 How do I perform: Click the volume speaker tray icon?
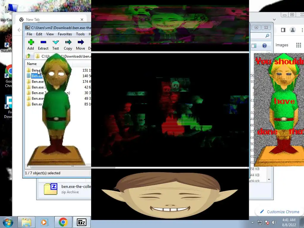click(274, 222)
